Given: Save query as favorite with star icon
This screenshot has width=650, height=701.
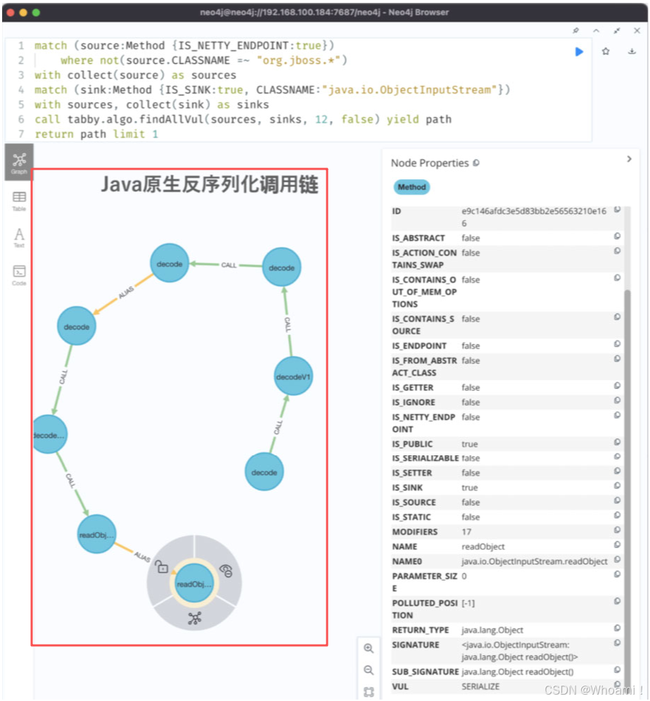Looking at the screenshot, I should pos(605,51).
